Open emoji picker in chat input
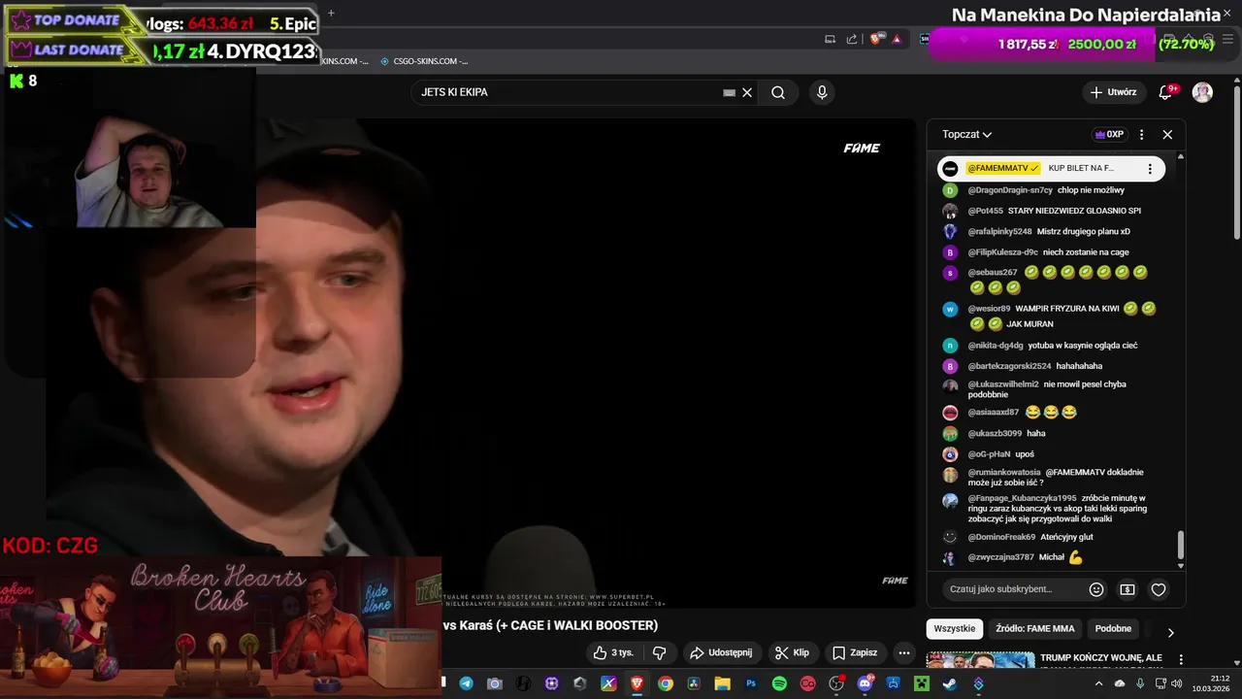The image size is (1242, 699). 1096,589
